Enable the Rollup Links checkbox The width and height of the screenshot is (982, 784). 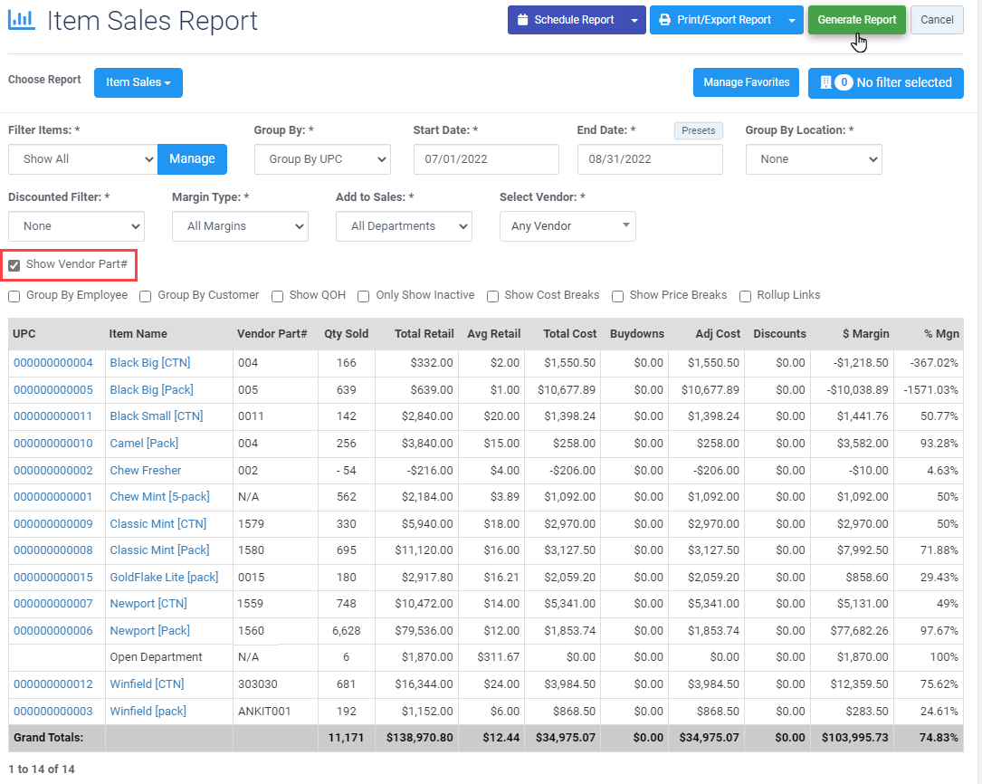[x=746, y=296]
